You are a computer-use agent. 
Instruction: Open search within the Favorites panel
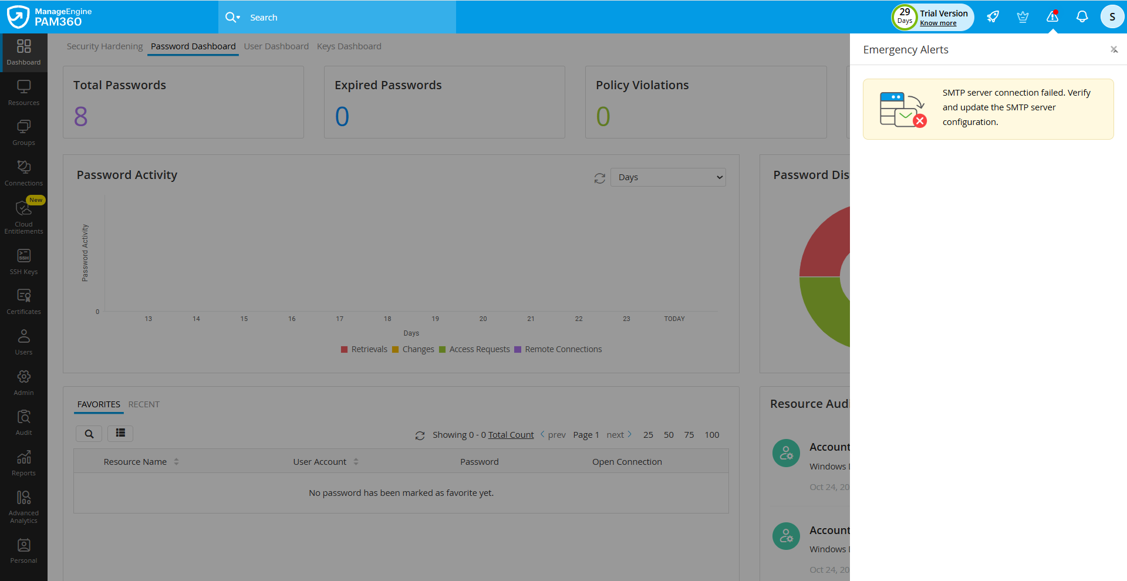click(89, 434)
